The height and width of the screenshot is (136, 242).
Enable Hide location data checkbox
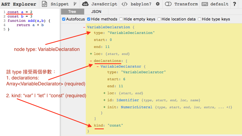click(159, 19)
